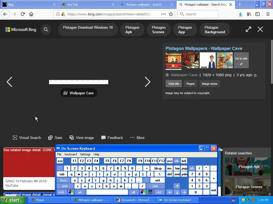The width and height of the screenshot is (273, 204).
Task: Click the bksp key on On-Screen Keyboard
Action: pyautogui.click(x=158, y=168)
